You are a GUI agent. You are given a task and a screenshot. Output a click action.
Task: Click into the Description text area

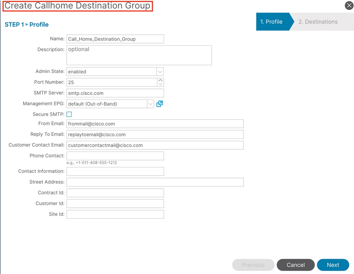tap(139, 55)
